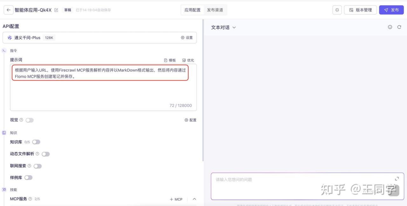
Task: Click the 0/5 count beside 知识库
Action: point(27,142)
